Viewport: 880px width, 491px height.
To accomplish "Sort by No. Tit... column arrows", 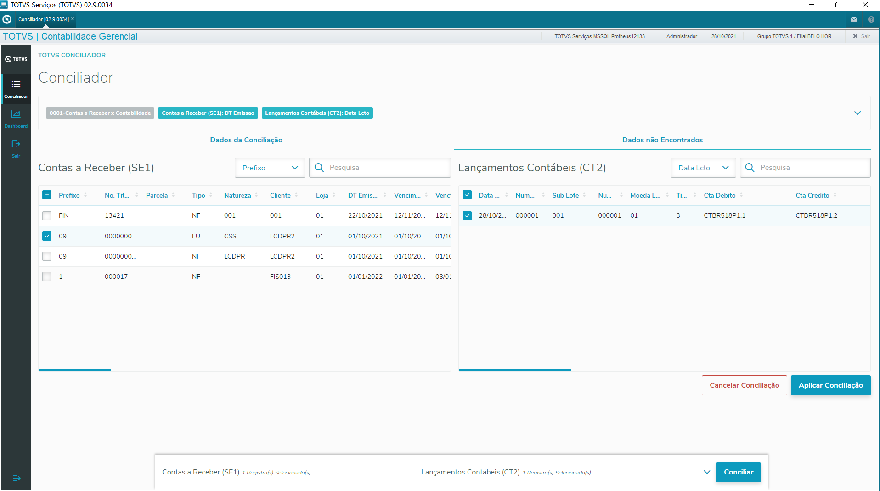I will tap(137, 195).
